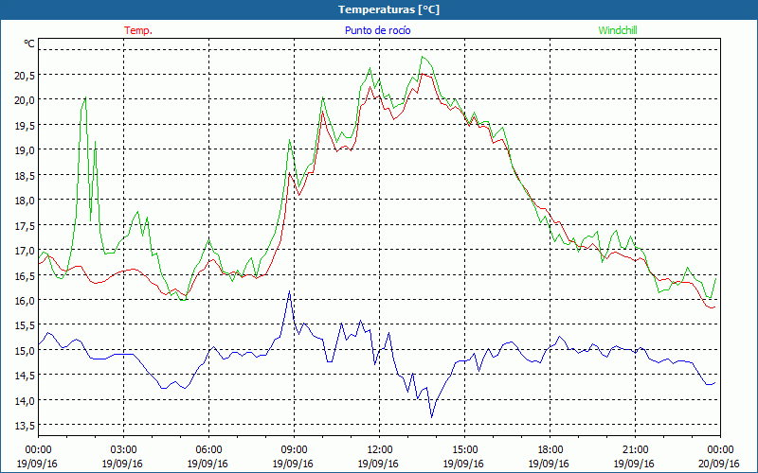Image resolution: width=758 pixels, height=473 pixels.
Task: Click the '°C' unit label on axis
Action: coord(29,44)
